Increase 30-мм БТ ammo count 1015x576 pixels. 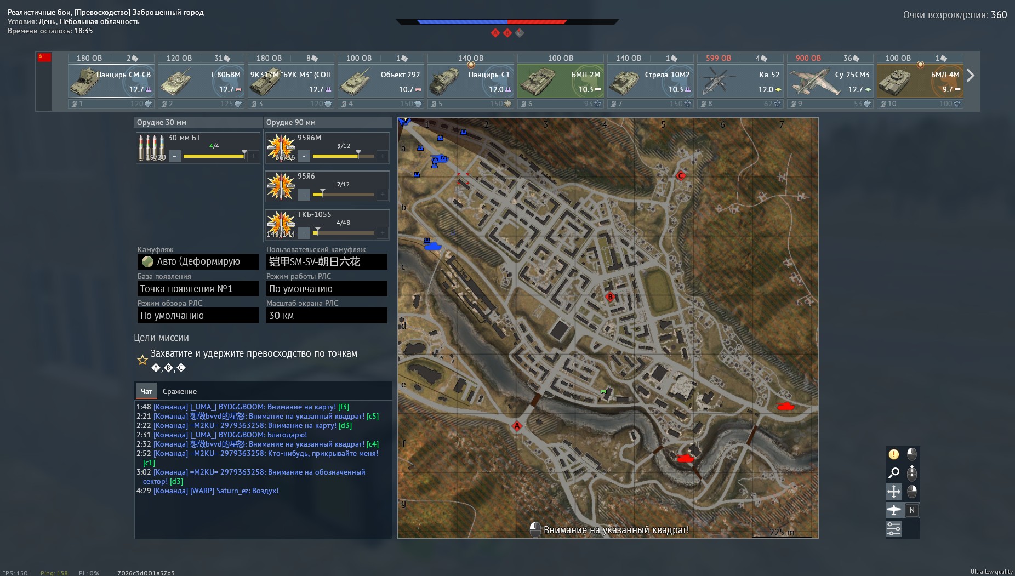tap(253, 156)
